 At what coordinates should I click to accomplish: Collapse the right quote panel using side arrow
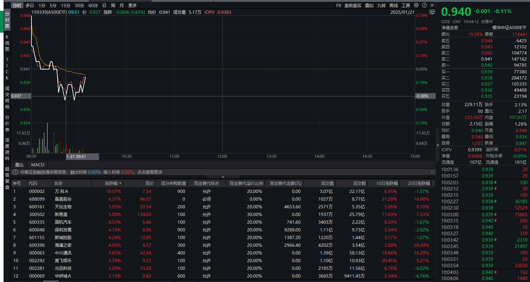438,145
